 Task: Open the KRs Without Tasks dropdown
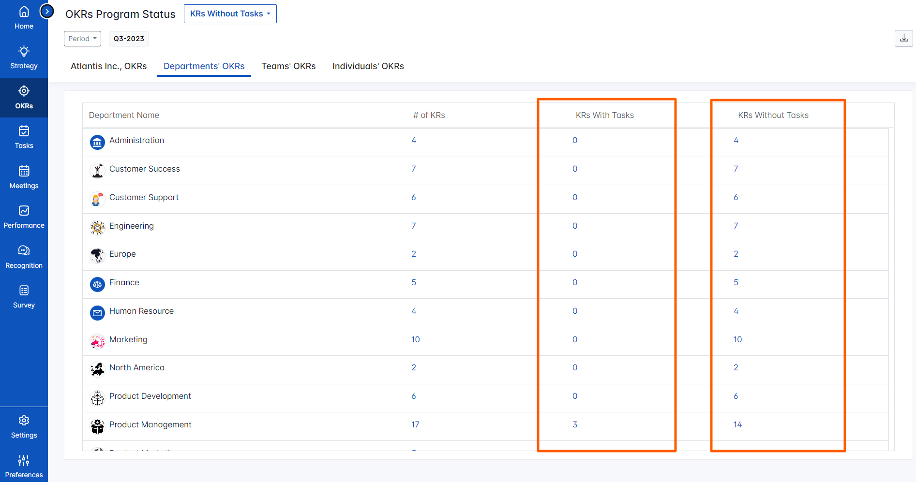pos(230,14)
